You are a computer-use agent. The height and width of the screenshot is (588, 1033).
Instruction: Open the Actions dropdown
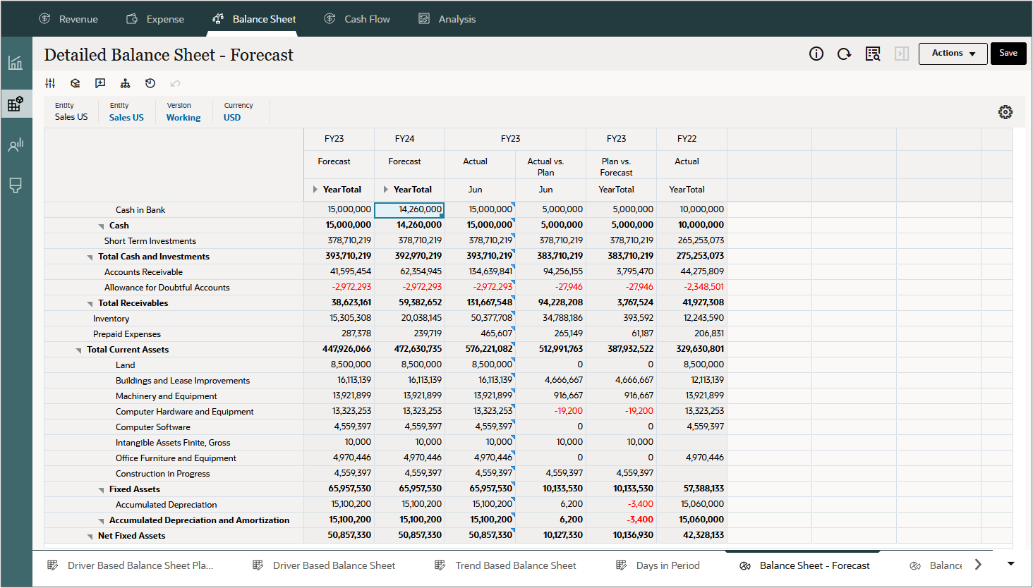click(953, 54)
